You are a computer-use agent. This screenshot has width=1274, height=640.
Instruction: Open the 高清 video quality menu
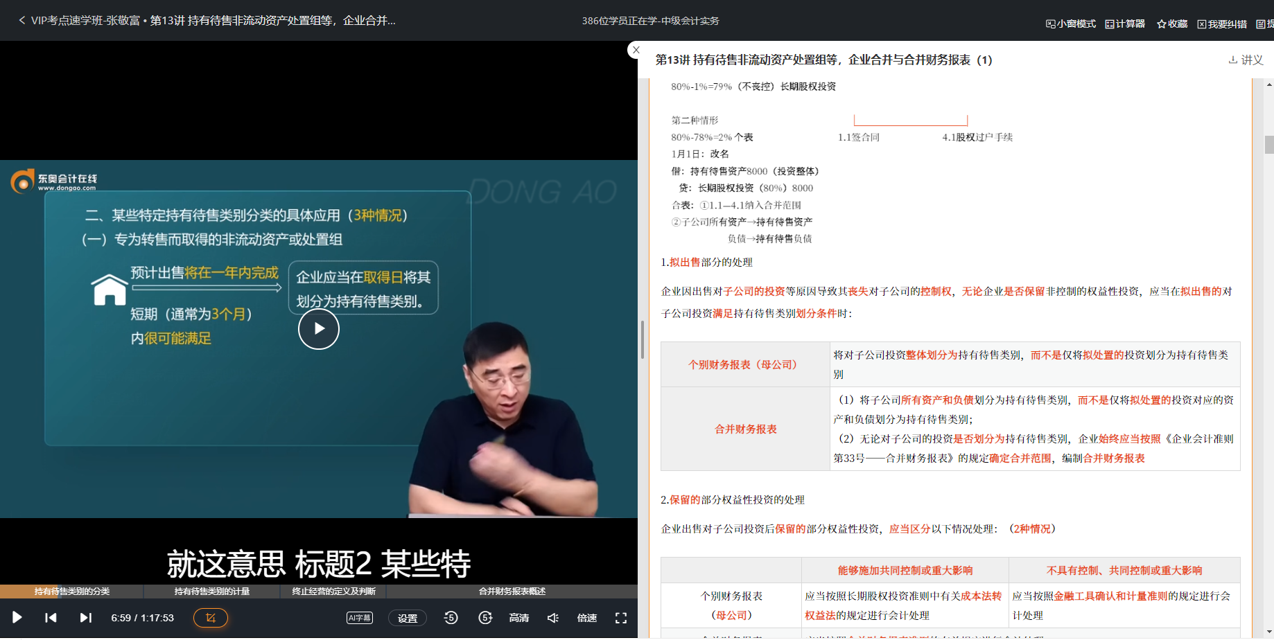coord(519,618)
